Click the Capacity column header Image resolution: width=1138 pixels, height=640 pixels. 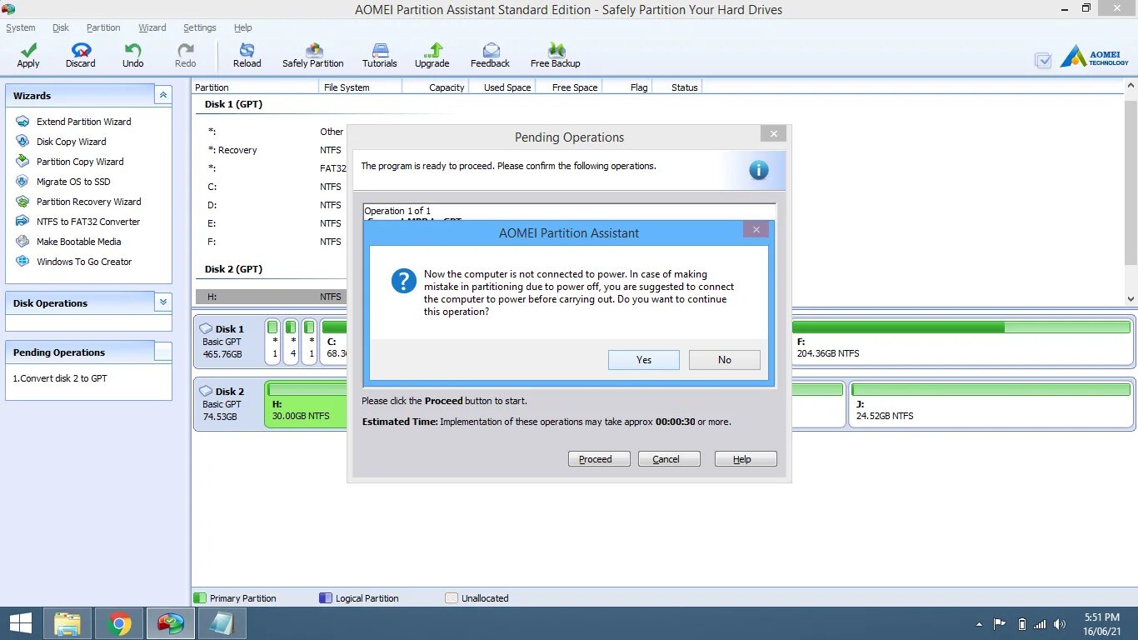pos(436,87)
